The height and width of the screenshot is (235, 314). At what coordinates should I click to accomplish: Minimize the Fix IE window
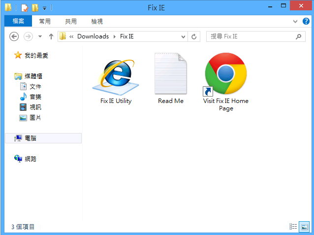pyautogui.click(x=270, y=6)
